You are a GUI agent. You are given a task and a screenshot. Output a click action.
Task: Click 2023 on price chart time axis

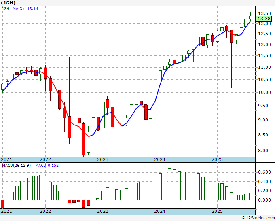[103, 159]
